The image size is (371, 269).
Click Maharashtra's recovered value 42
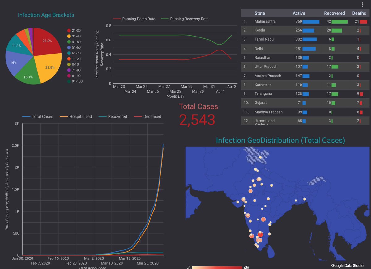tap(329, 21)
